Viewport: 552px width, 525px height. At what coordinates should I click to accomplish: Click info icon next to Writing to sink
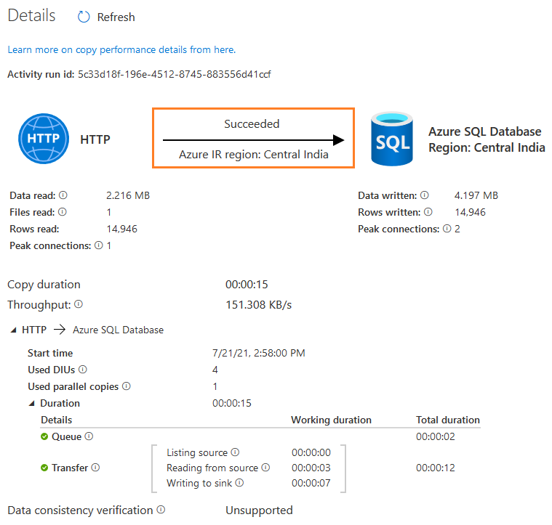[239, 483]
